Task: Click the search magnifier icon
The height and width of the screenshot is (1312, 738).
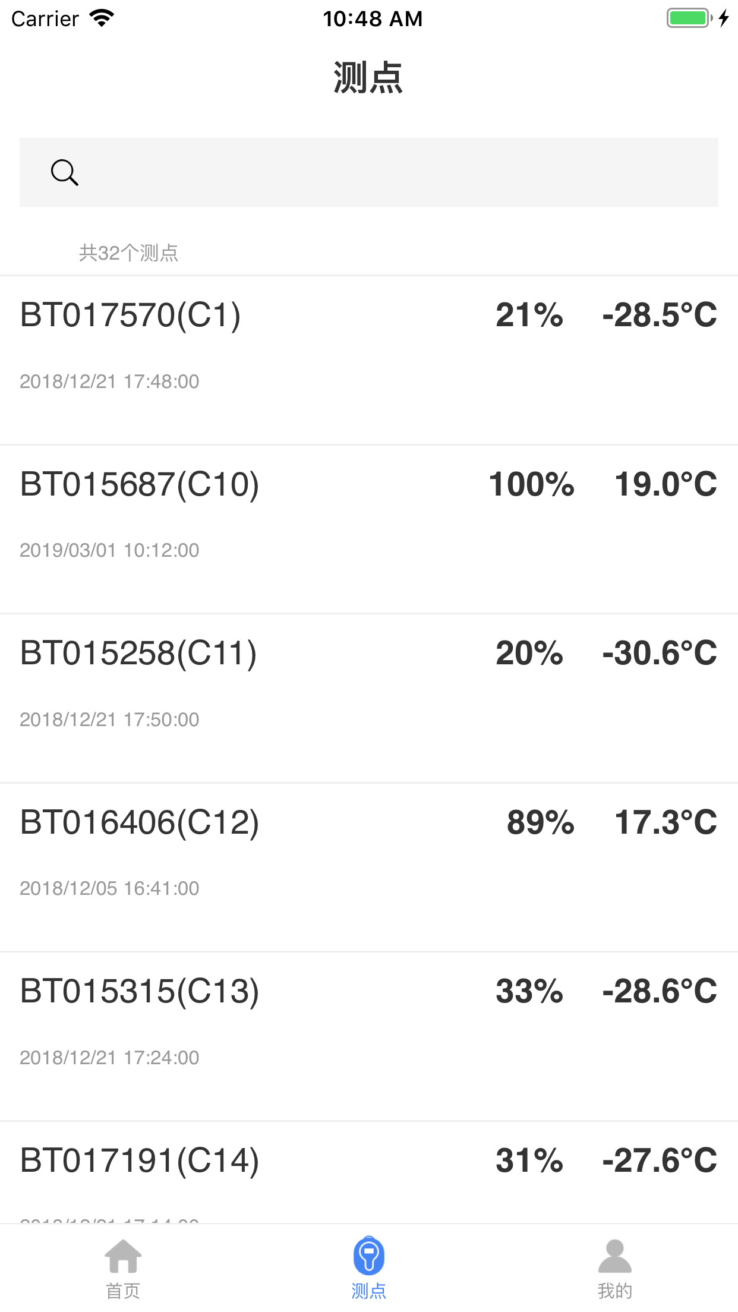Action: pyautogui.click(x=64, y=173)
